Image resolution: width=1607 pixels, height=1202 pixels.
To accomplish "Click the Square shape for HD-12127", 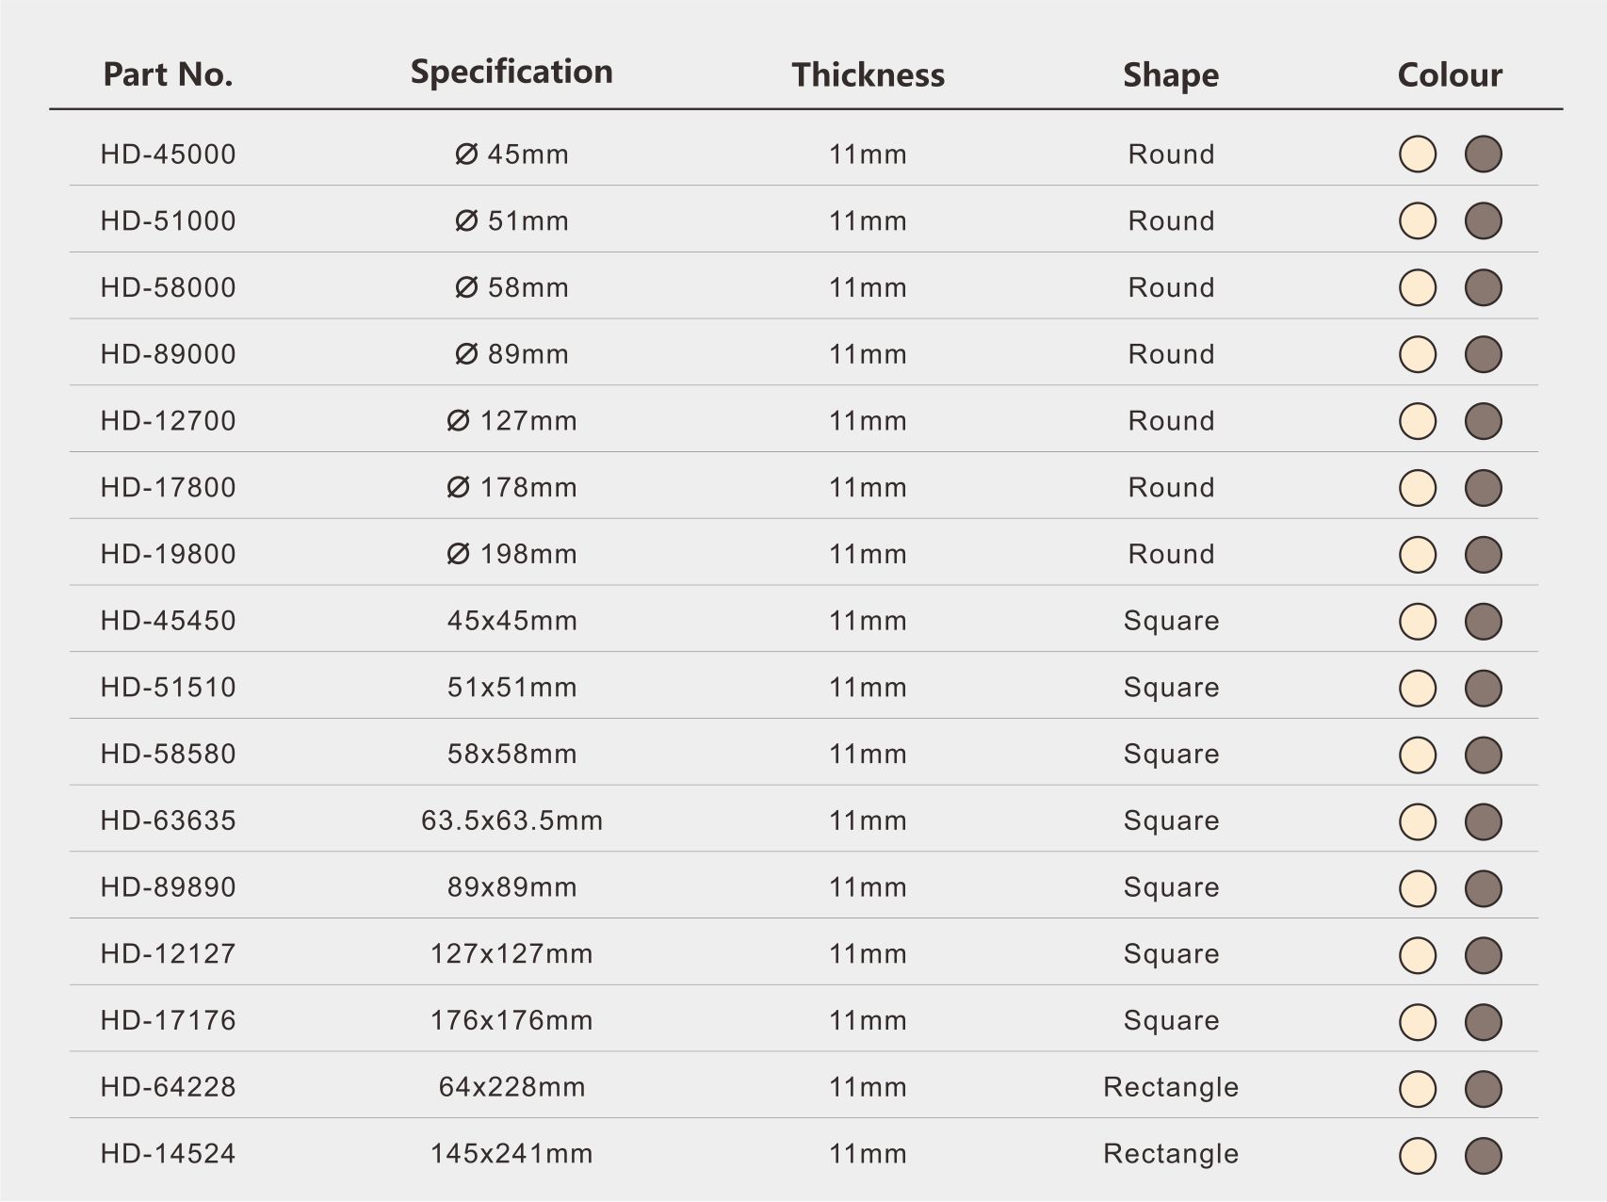I will pos(1170,954).
